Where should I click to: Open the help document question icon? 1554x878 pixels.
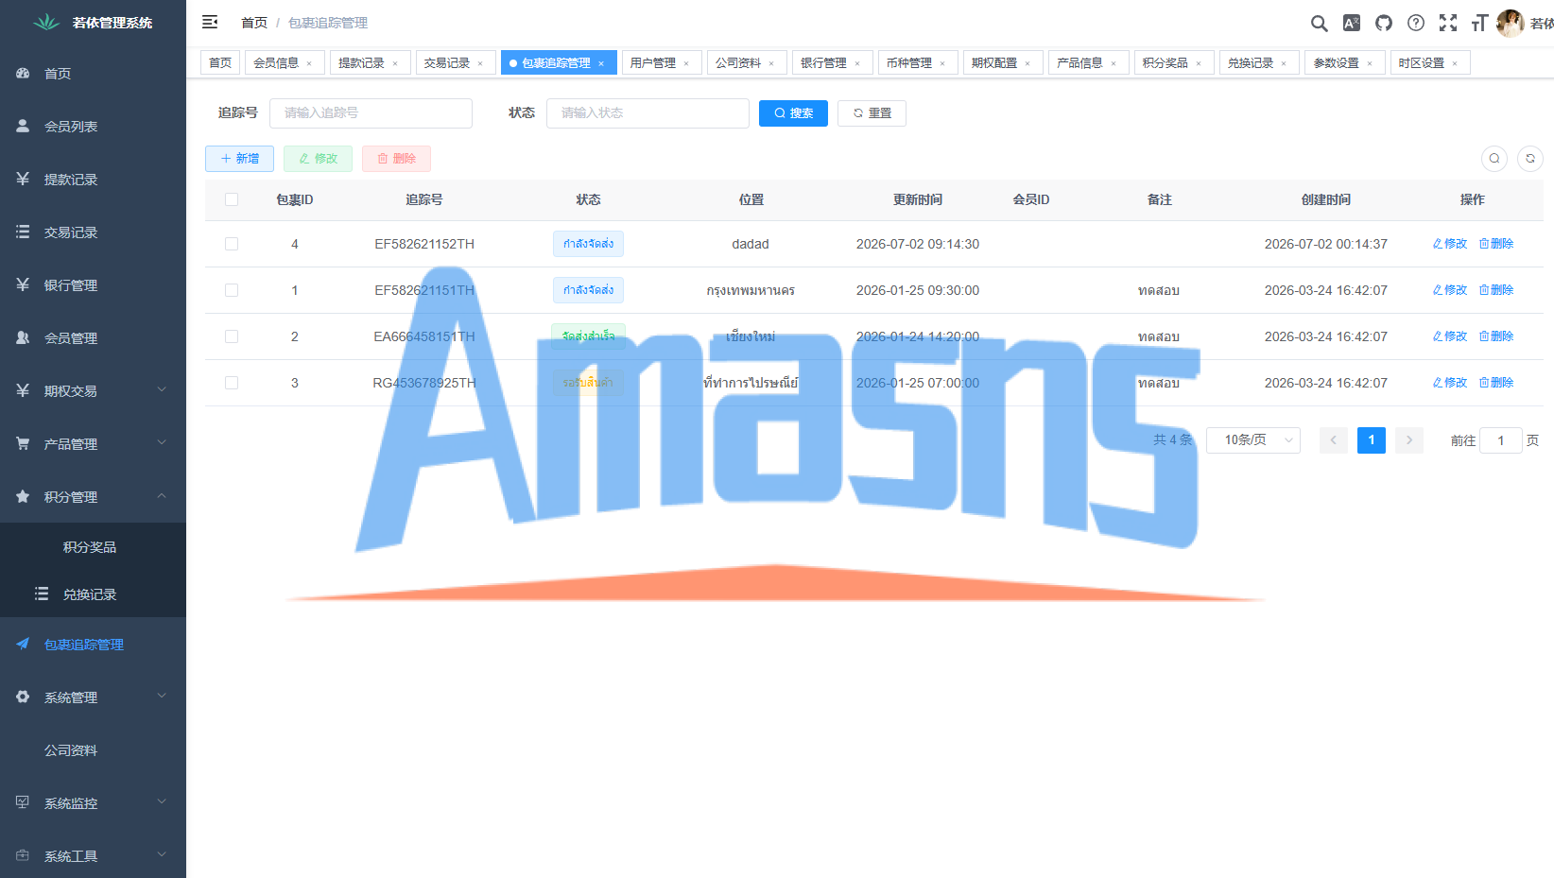(1416, 24)
